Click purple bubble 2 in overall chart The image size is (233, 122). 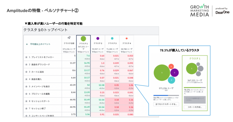click(x=174, y=73)
